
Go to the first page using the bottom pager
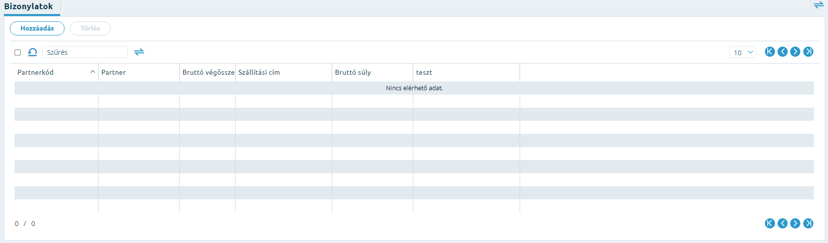pos(770,223)
